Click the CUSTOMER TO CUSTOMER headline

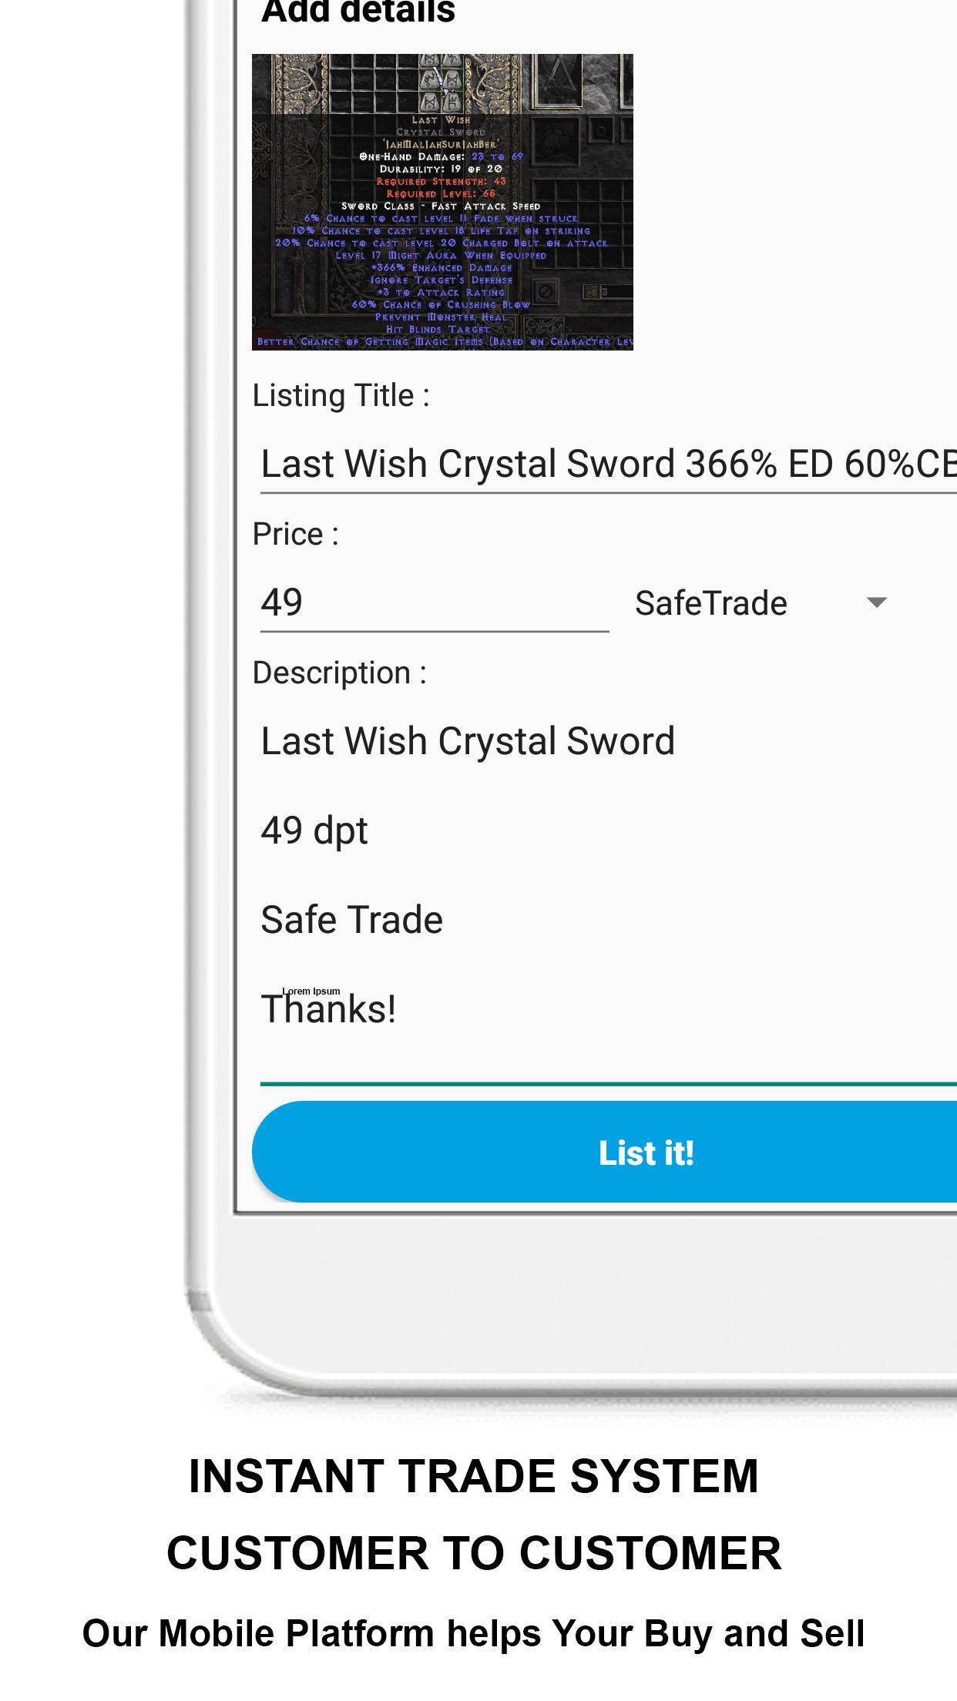(x=474, y=1553)
